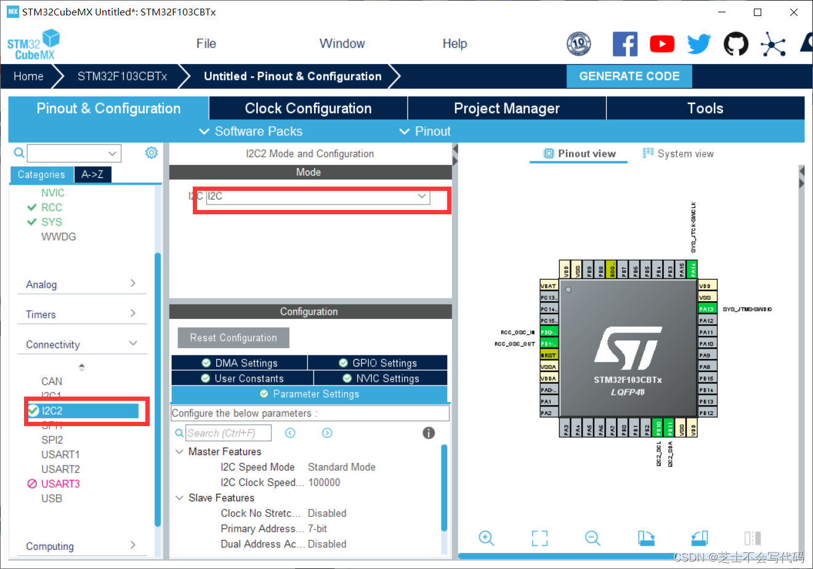Click the category list vertical scrollbar
Viewport: 813px width, 569px height.
tap(158, 389)
